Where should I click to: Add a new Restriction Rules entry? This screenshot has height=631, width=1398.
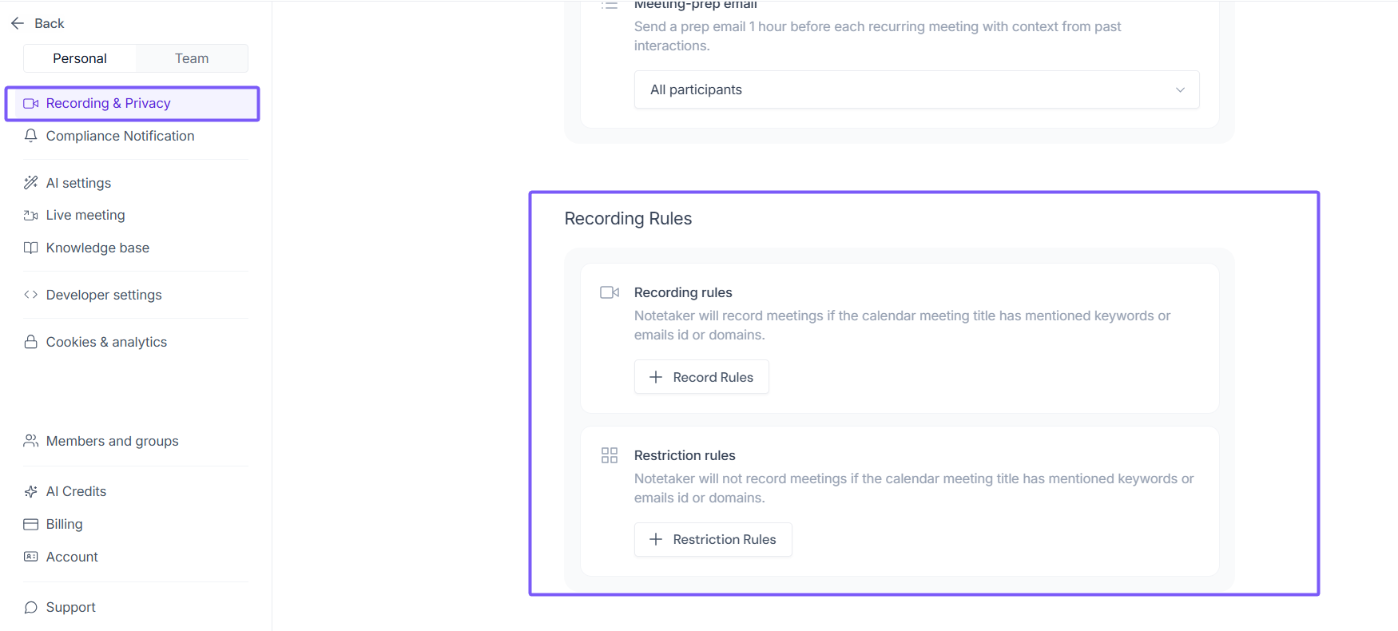tap(713, 539)
